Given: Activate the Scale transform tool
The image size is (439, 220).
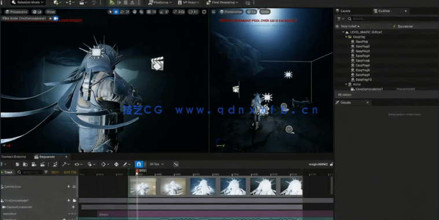Looking at the screenshot, I should 127,12.
